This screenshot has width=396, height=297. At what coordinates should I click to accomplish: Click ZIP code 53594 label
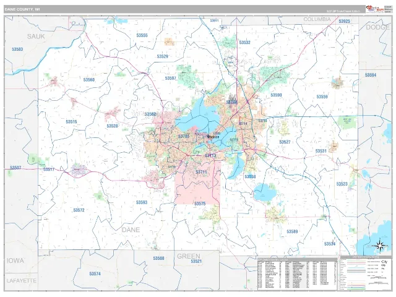coord(371,75)
